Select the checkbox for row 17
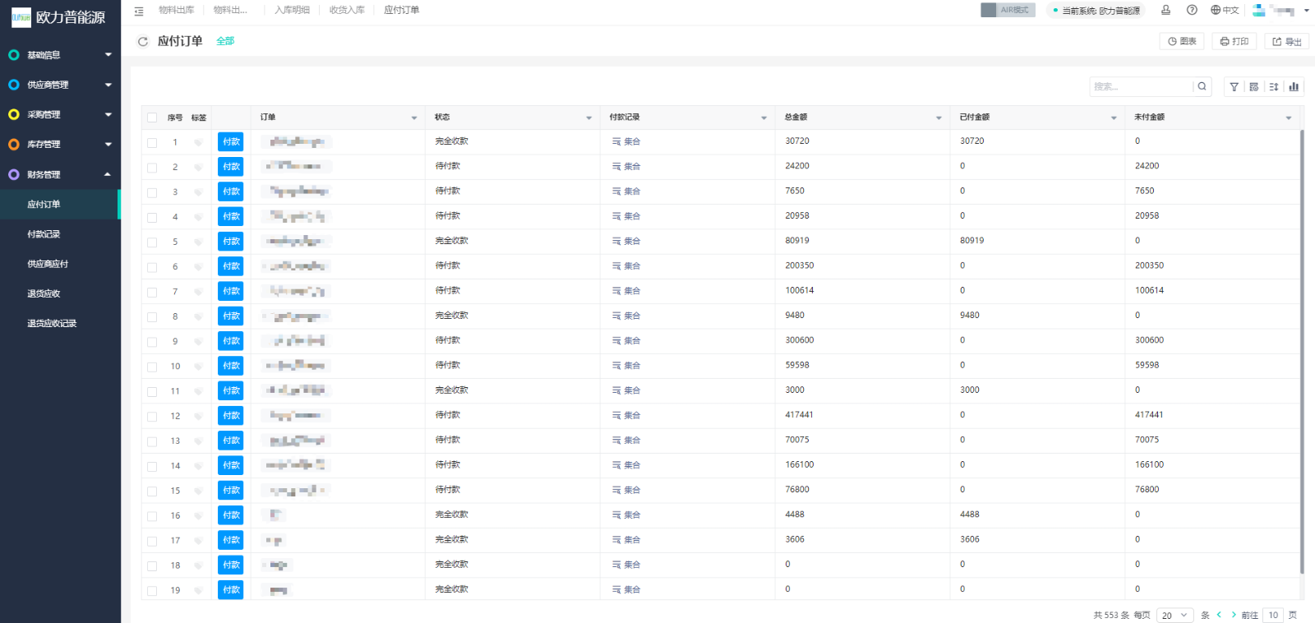1315x623 pixels. pos(152,541)
